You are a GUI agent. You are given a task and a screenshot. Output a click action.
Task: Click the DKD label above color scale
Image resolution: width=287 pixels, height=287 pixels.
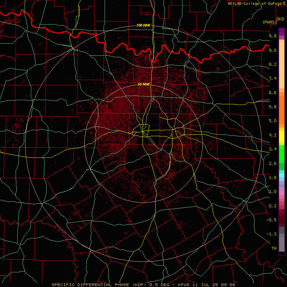280,19
